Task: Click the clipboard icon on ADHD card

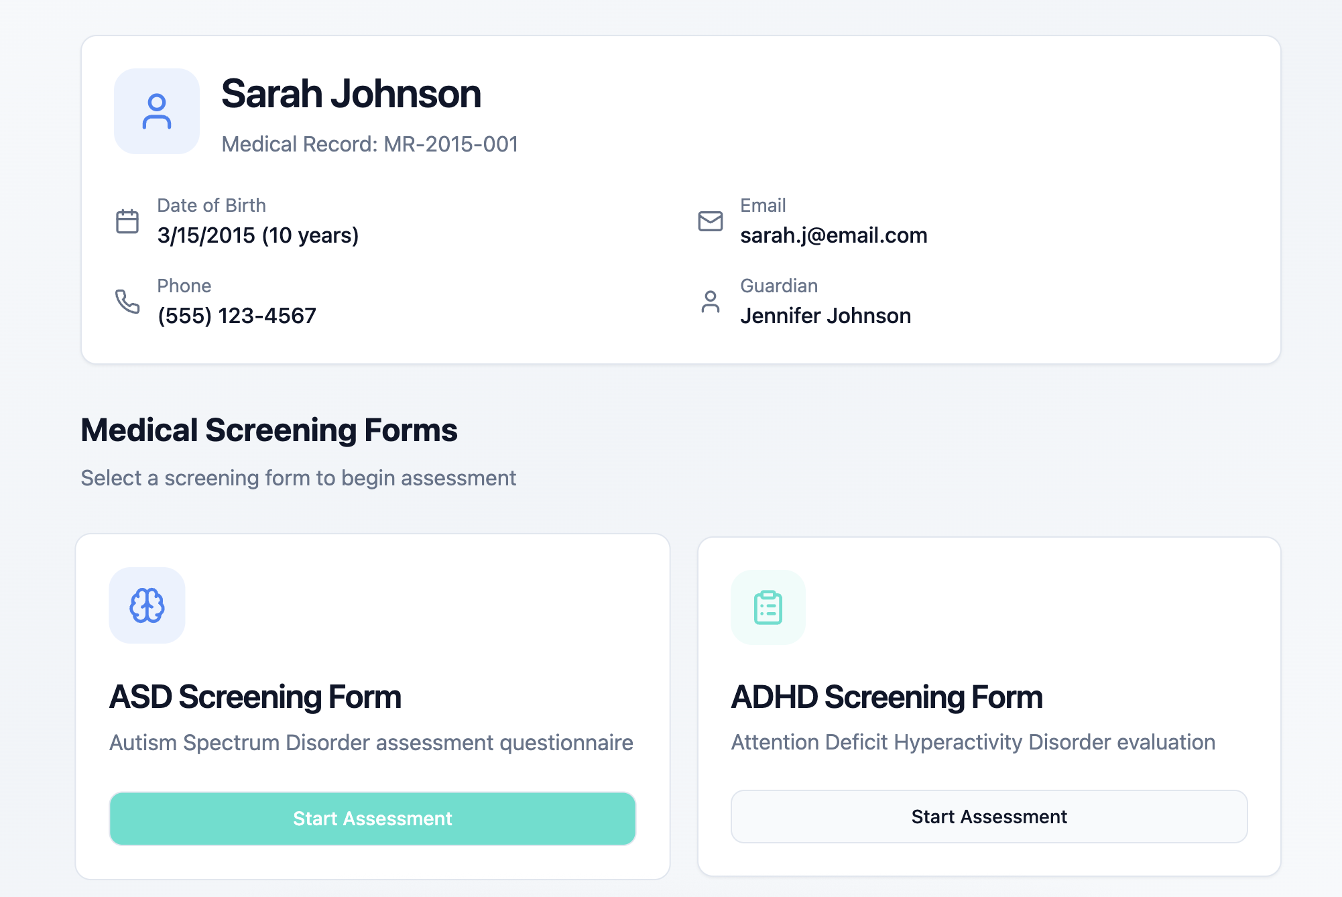Action: tap(768, 607)
